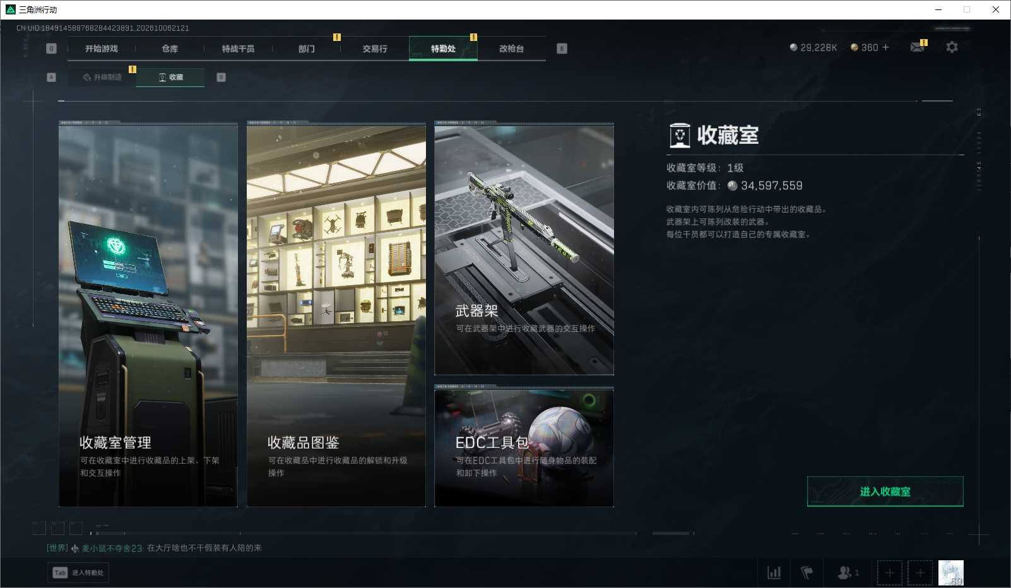Click the Q key hint icon

tap(52, 49)
